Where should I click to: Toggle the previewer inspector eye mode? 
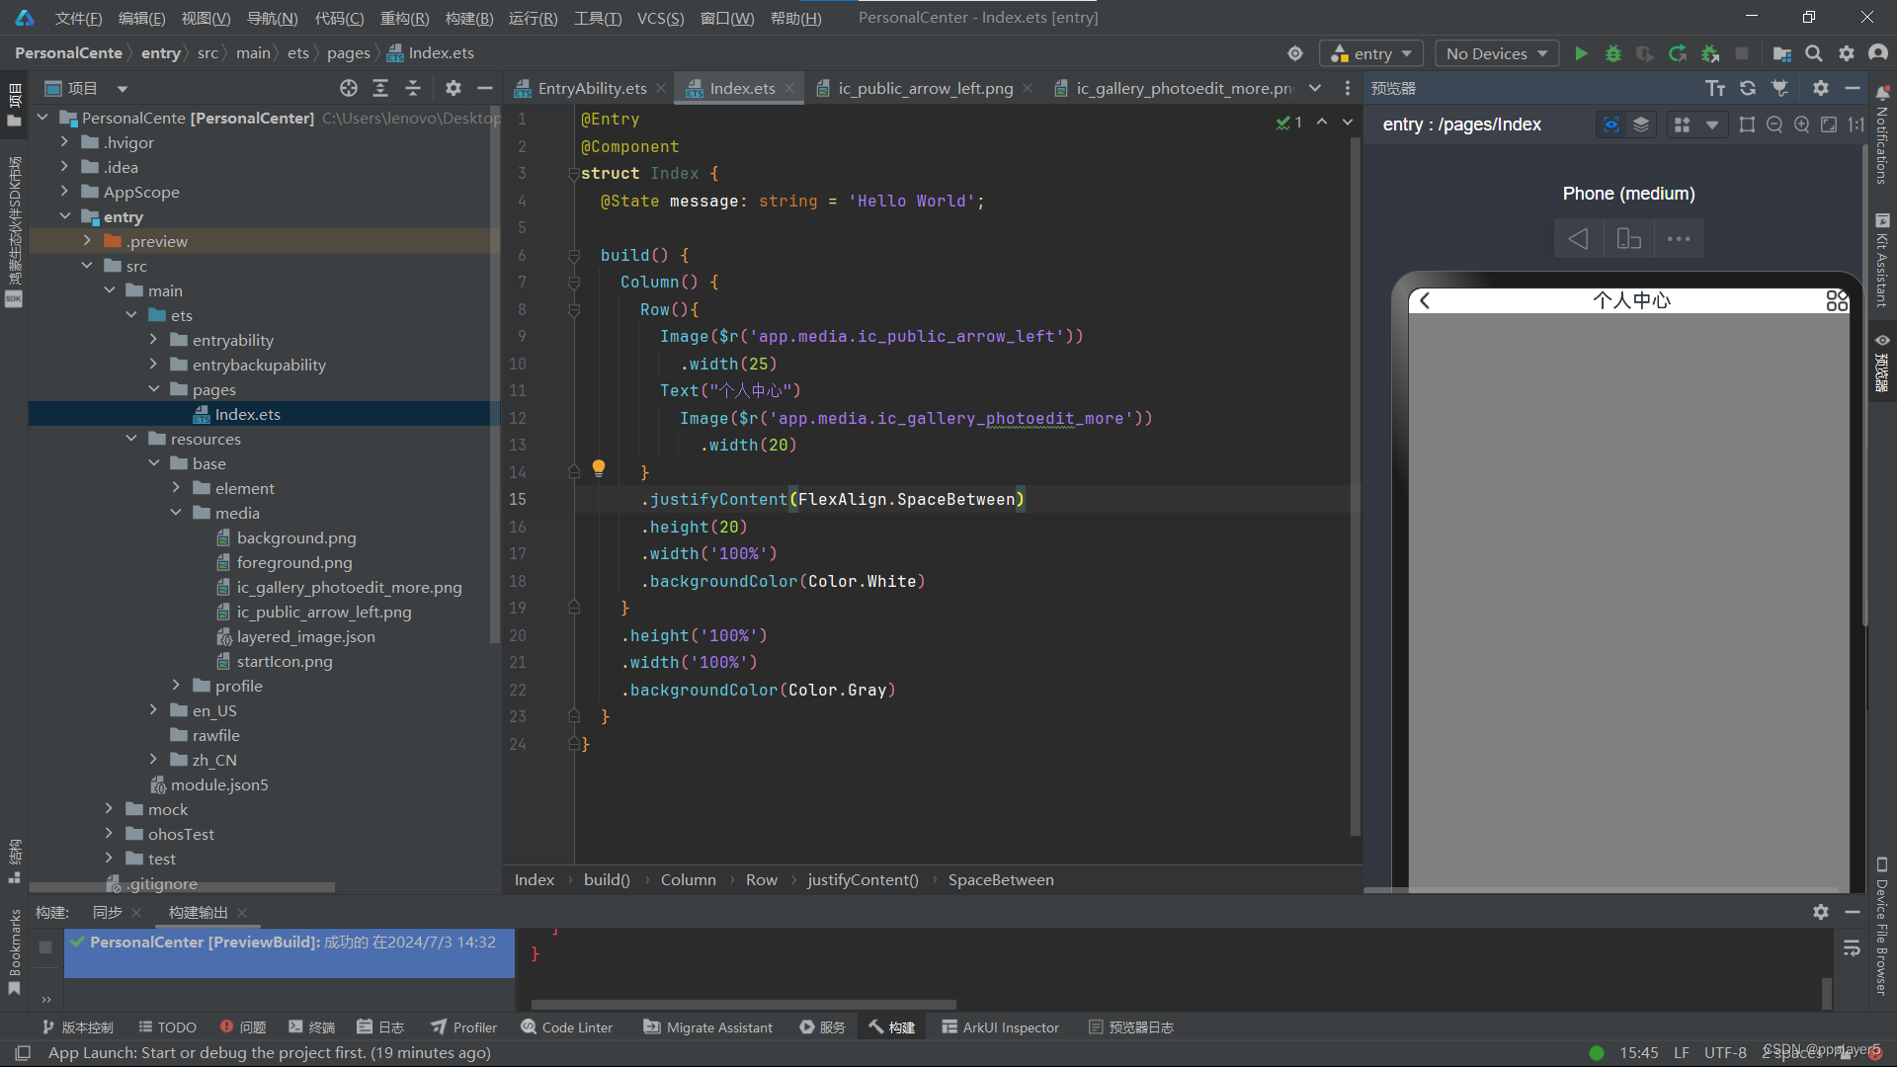[1611, 124]
